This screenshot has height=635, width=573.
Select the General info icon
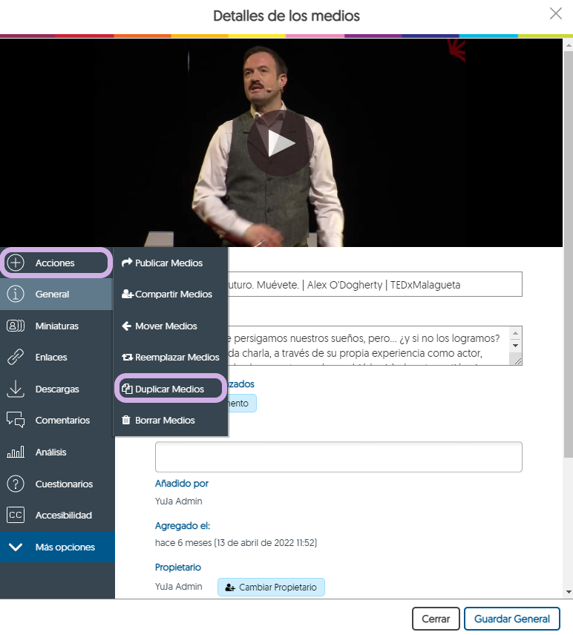(x=16, y=295)
